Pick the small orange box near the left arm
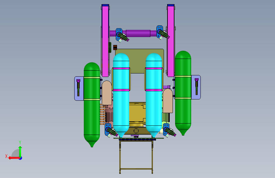Screen dimensions: 275x178 [x=115, y=48]
